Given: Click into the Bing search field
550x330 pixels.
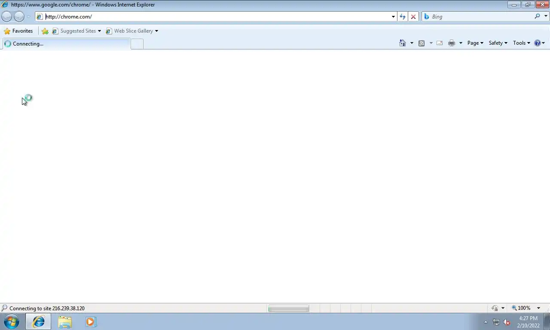Looking at the screenshot, I should [x=481, y=17].
